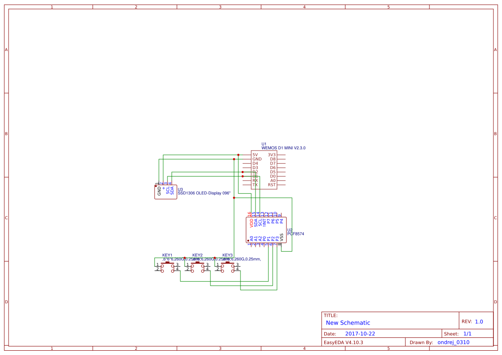Select the RST pin of U1
Image resolution: width=502 pixels, height=355 pixels.
click(272, 185)
